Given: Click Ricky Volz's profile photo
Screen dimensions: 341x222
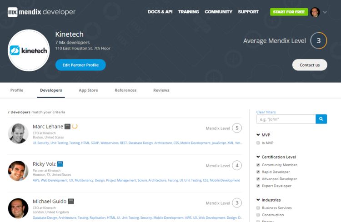Looking at the screenshot, I should pos(18,171).
